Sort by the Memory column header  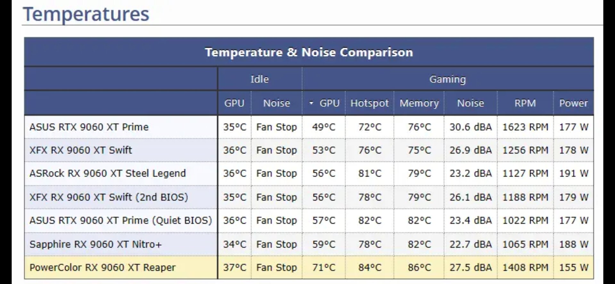pos(419,103)
